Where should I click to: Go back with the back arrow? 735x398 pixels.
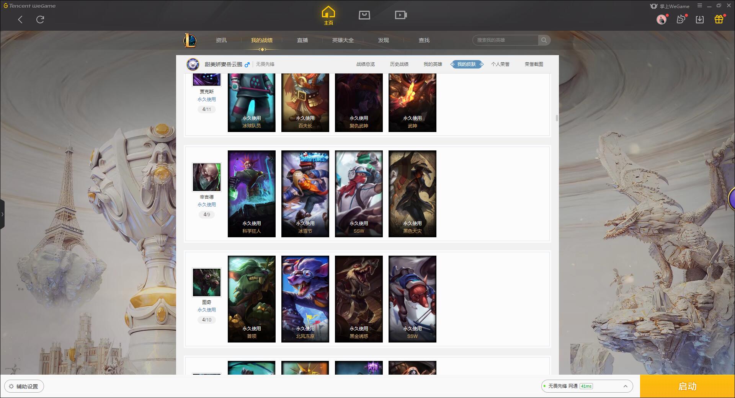[20, 20]
